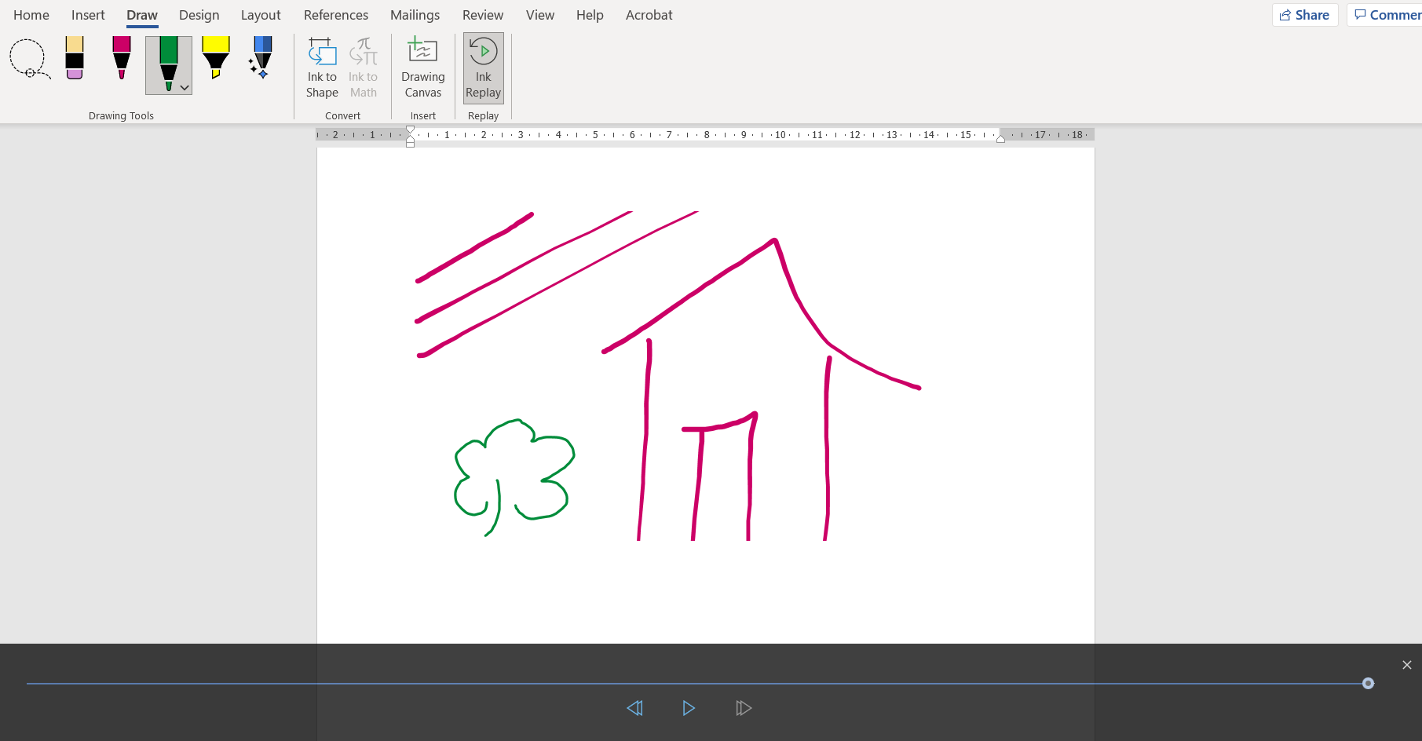Play the ink replay animation

coord(689,707)
